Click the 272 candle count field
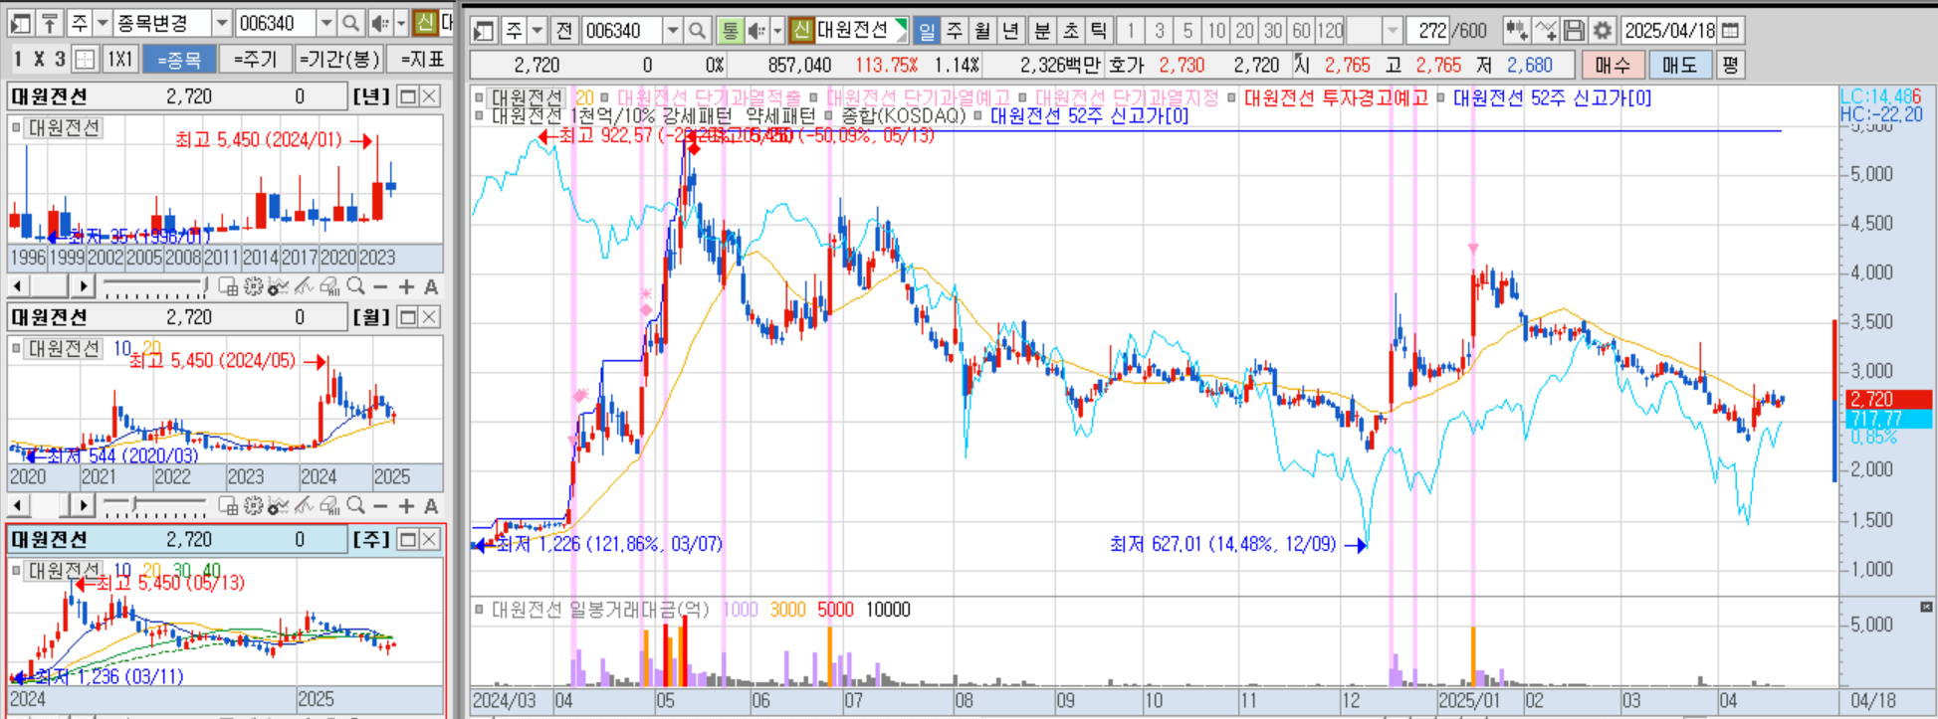This screenshot has width=1938, height=719. point(1429,31)
